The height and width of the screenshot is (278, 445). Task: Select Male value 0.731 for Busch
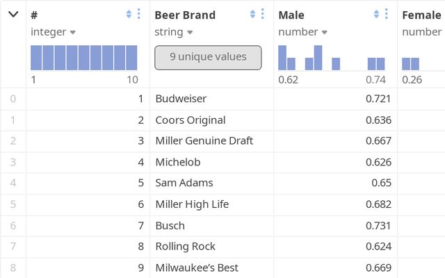(378, 225)
